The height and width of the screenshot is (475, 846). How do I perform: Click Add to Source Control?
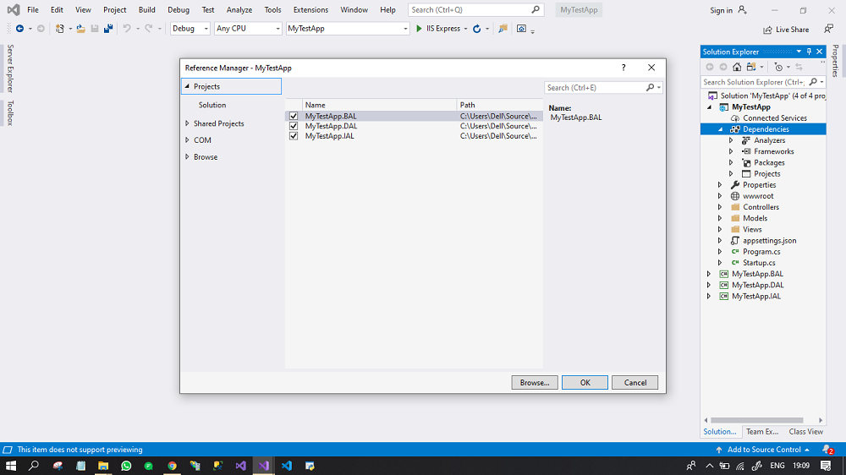coord(764,449)
